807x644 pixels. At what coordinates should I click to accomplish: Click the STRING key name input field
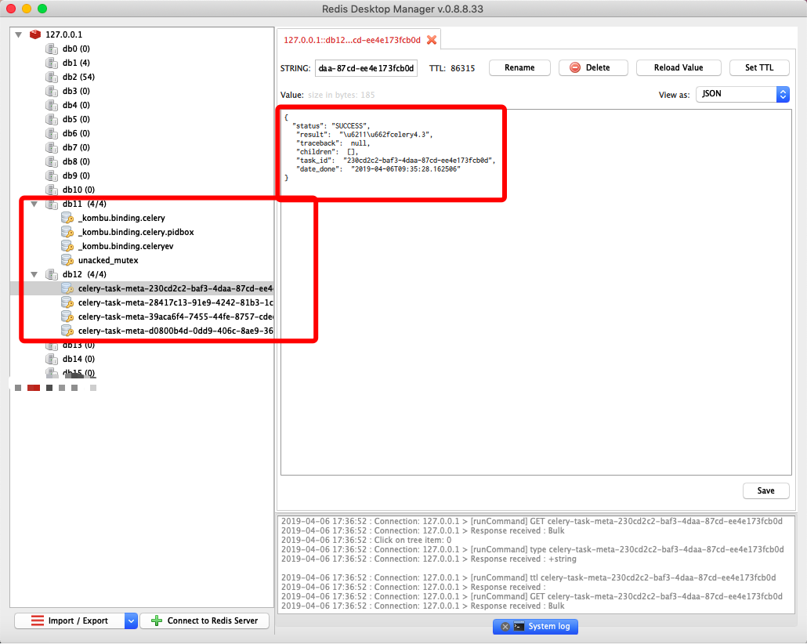click(x=366, y=68)
